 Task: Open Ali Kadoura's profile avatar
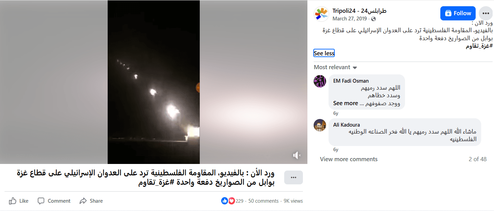click(x=320, y=125)
